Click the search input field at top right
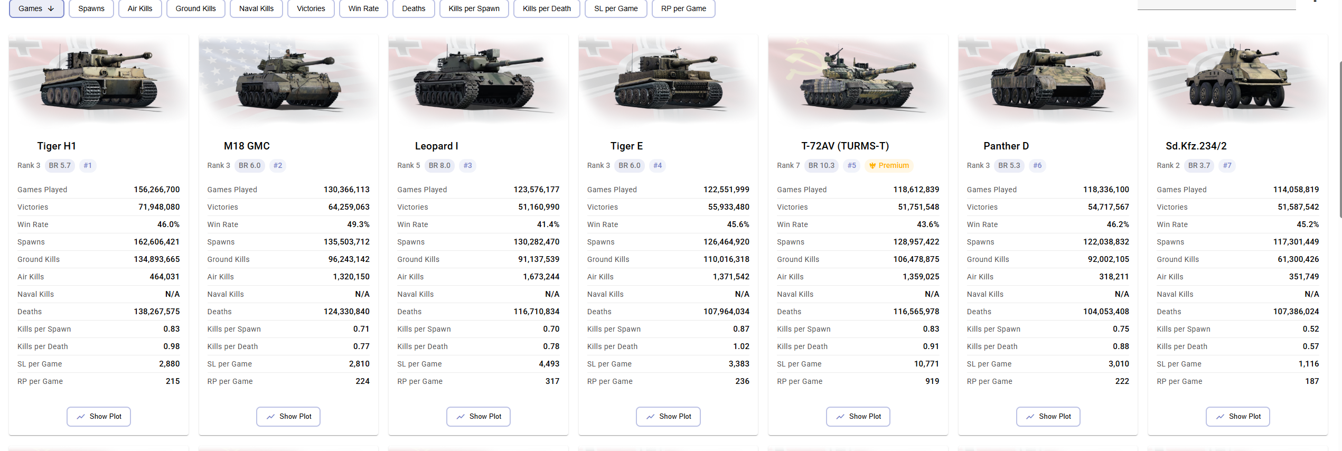The image size is (1342, 451). tap(1216, 5)
